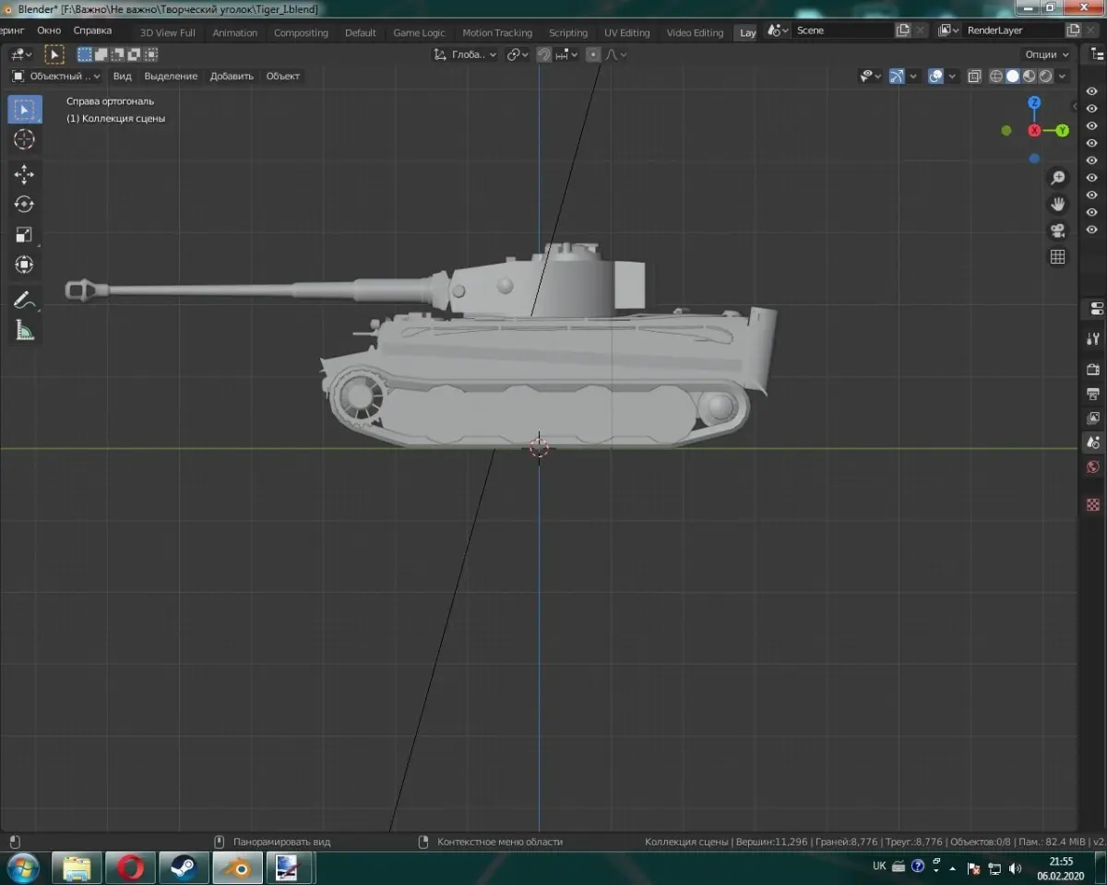Viewport: 1107px width, 885px height.
Task: Choose the Move tool
Action: [x=25, y=174]
